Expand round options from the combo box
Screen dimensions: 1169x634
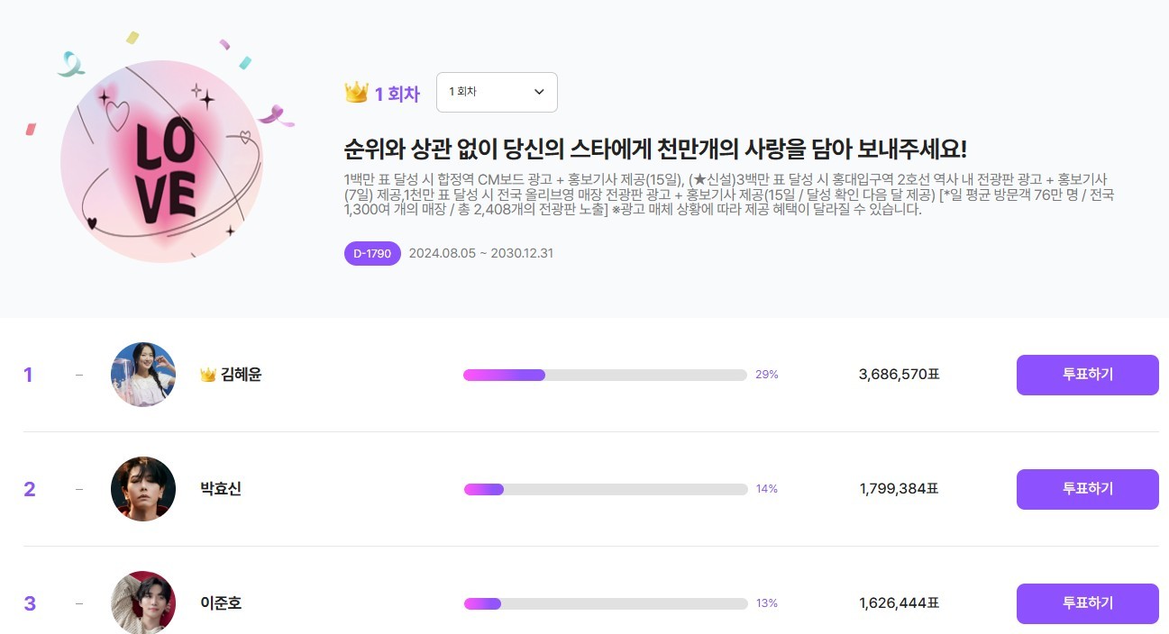(497, 92)
